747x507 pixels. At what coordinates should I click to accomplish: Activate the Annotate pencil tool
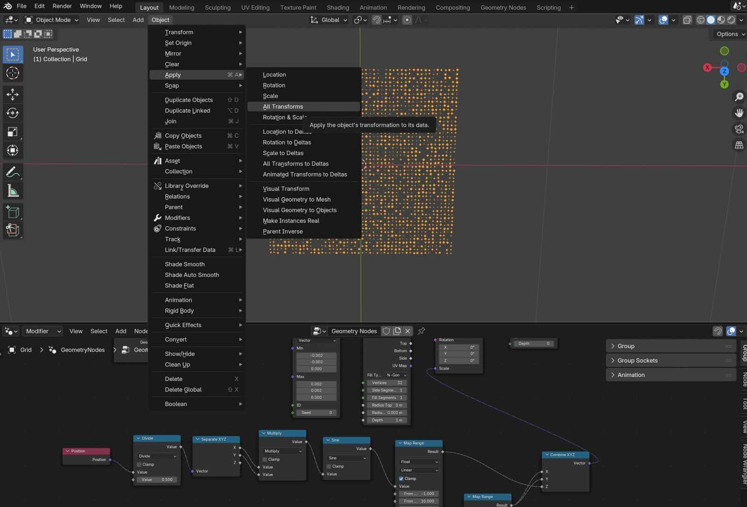[x=13, y=172]
